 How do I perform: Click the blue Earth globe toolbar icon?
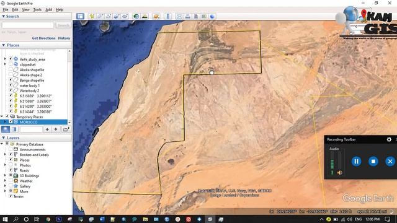[x=212, y=17]
